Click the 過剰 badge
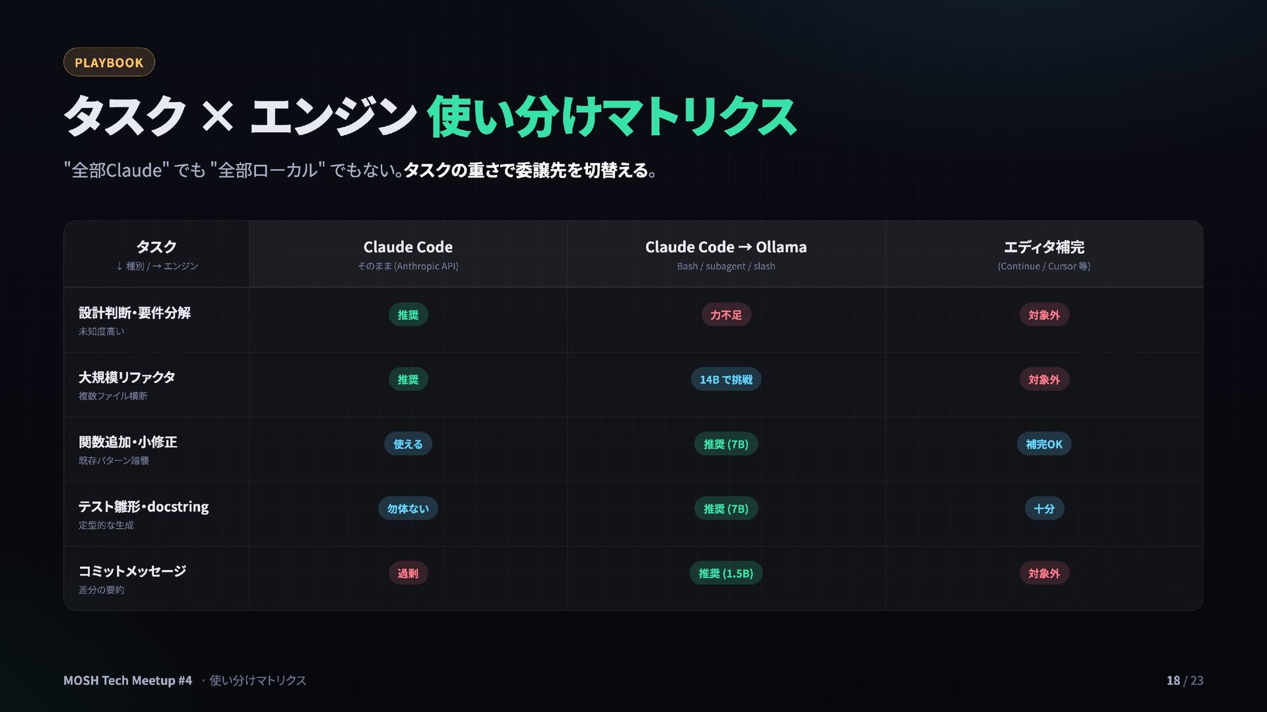Screen dimensions: 1267x712 tap(408, 573)
